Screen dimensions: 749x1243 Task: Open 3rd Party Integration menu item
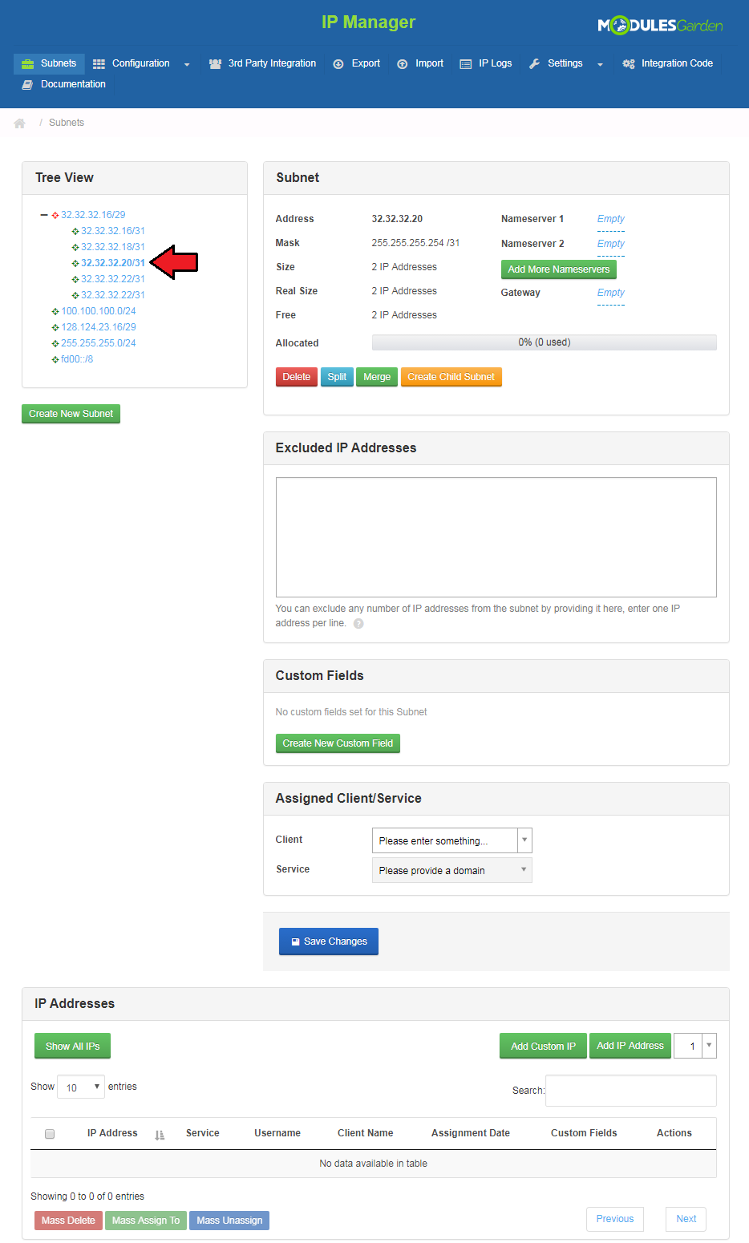(x=262, y=63)
